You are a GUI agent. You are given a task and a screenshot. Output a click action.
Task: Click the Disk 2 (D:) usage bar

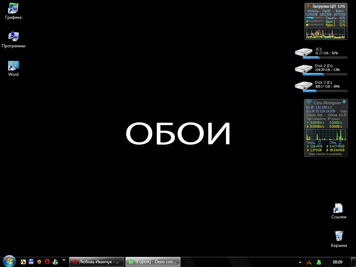click(x=325, y=74)
